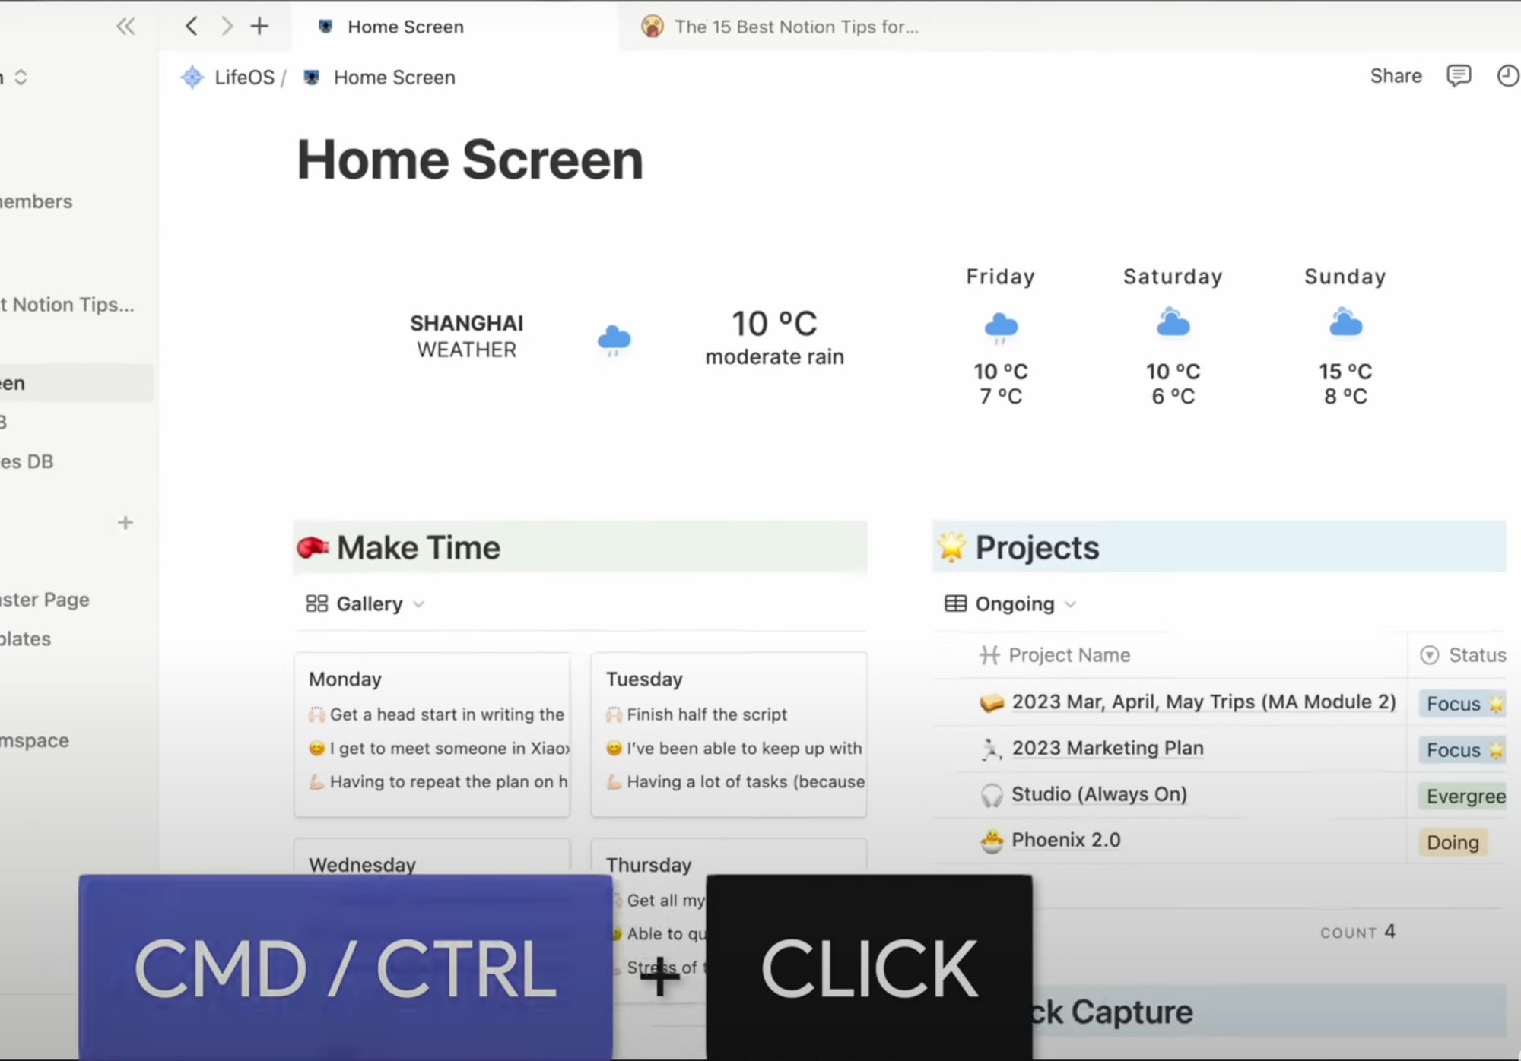Click LifeOS breadcrumb icon
Viewport: 1521px width, 1061px height.
click(x=192, y=78)
